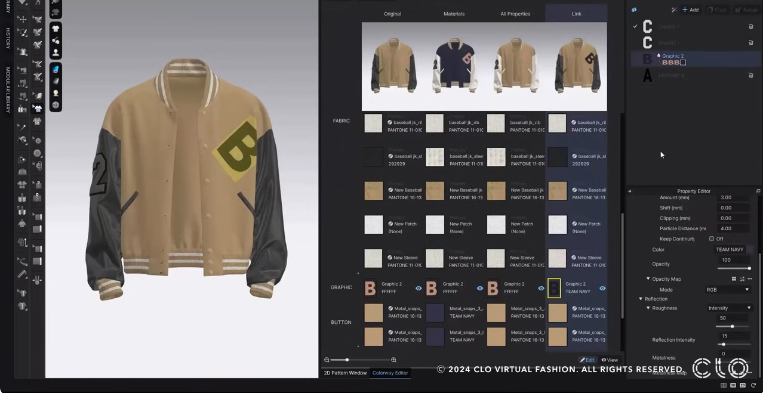Collapse the Reflection section
Image resolution: width=763 pixels, height=393 pixels.
pos(641,299)
